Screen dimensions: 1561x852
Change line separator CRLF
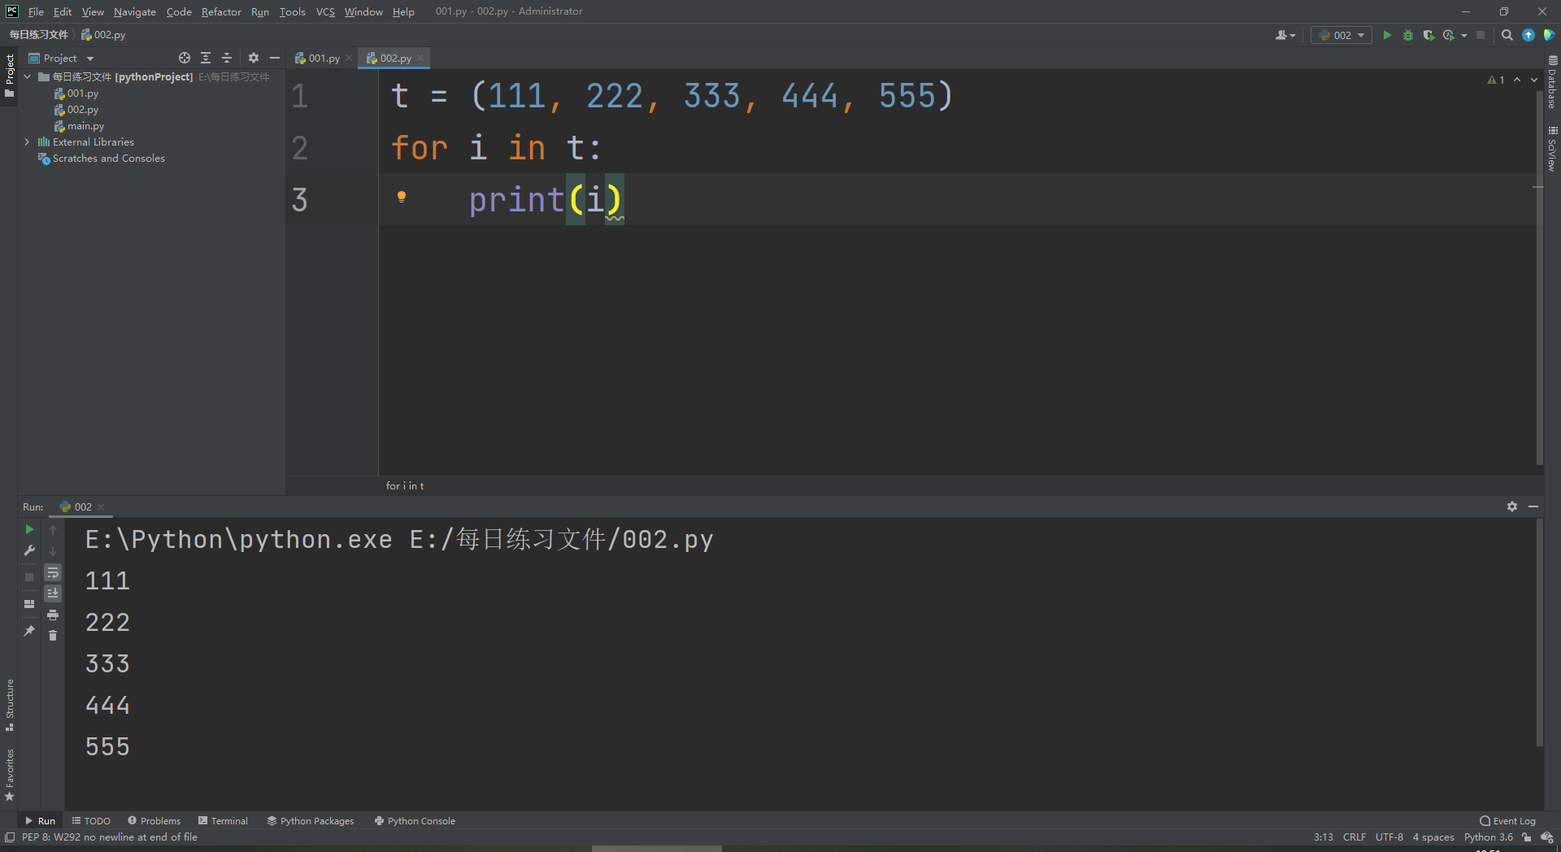coord(1354,837)
